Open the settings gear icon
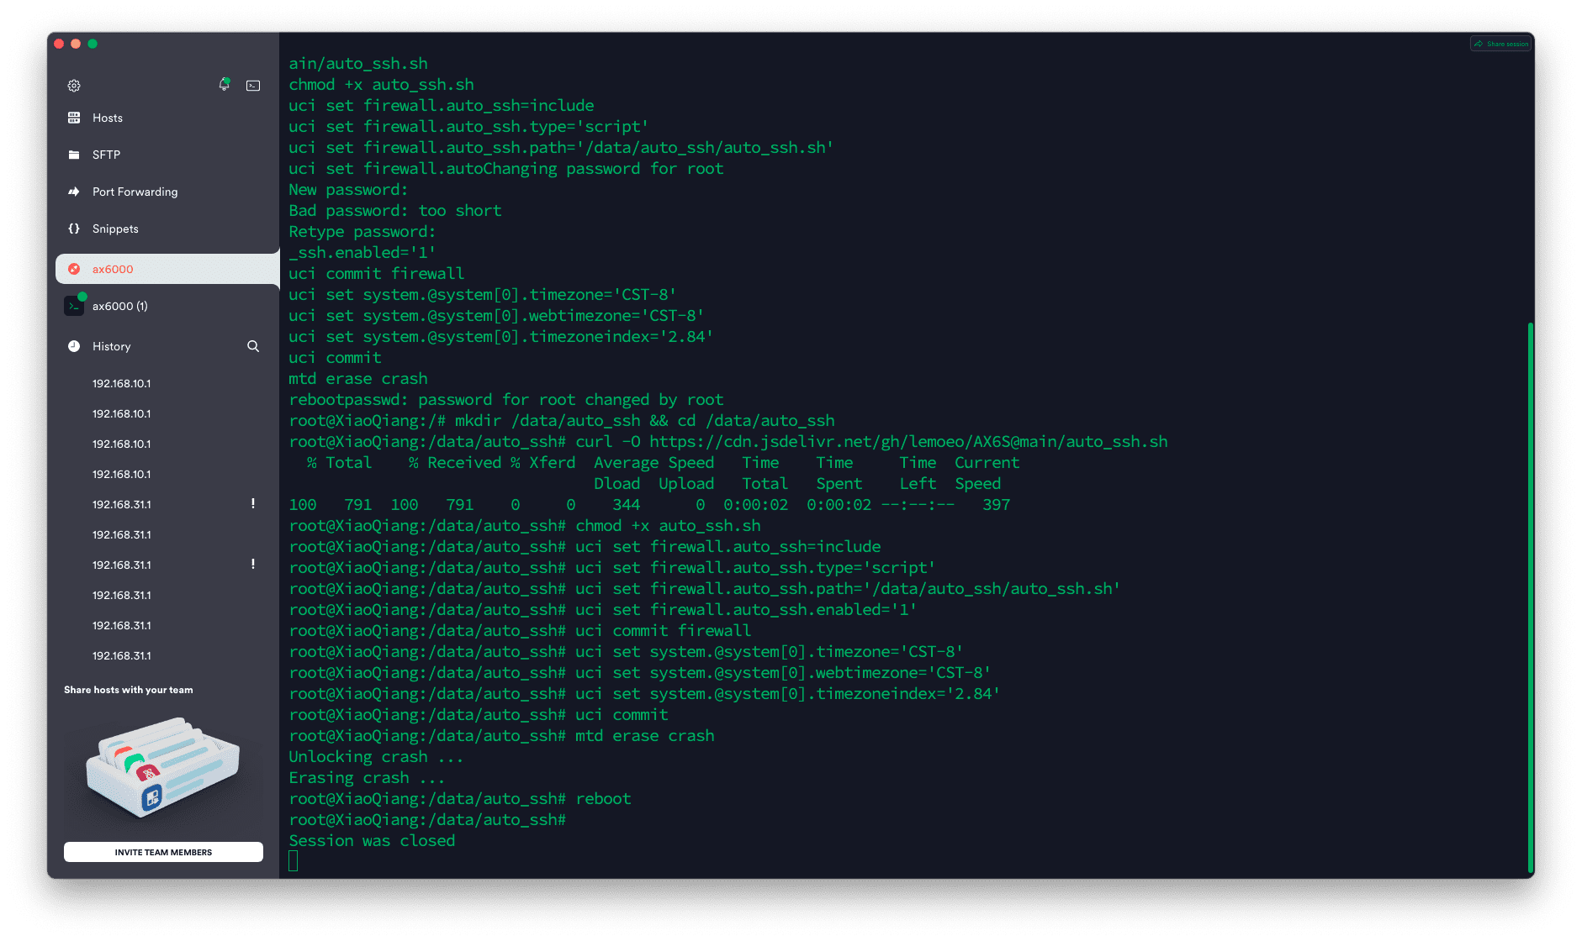This screenshot has width=1582, height=941. [x=74, y=86]
